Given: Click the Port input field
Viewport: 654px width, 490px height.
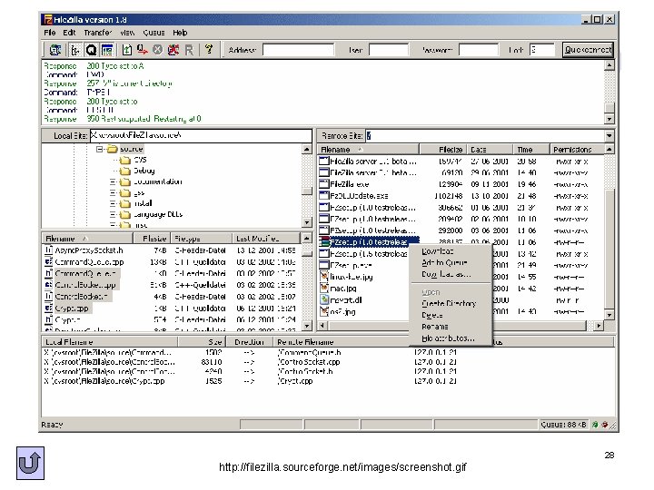Looking at the screenshot, I should point(541,50).
